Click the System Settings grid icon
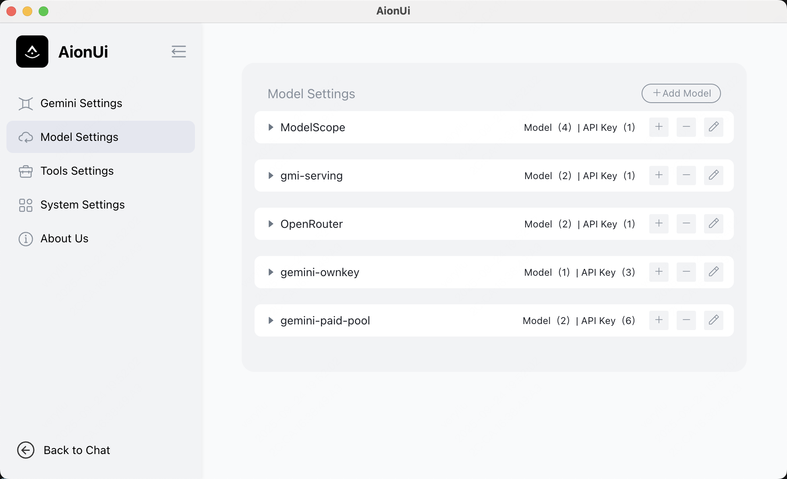This screenshot has height=479, width=787. pyautogui.click(x=26, y=205)
